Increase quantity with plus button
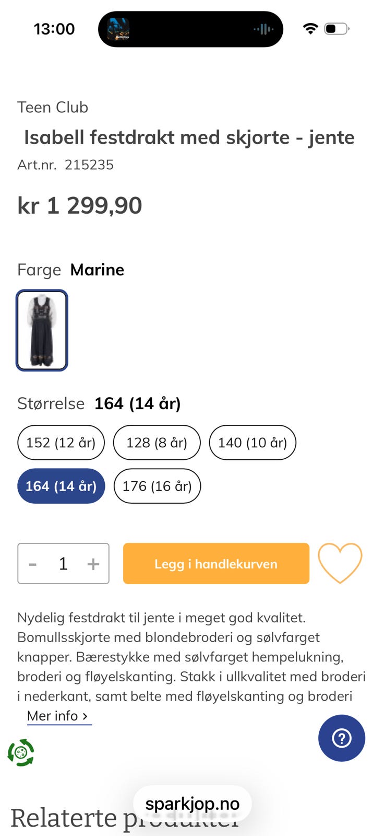The image size is (385, 836). coord(93,564)
